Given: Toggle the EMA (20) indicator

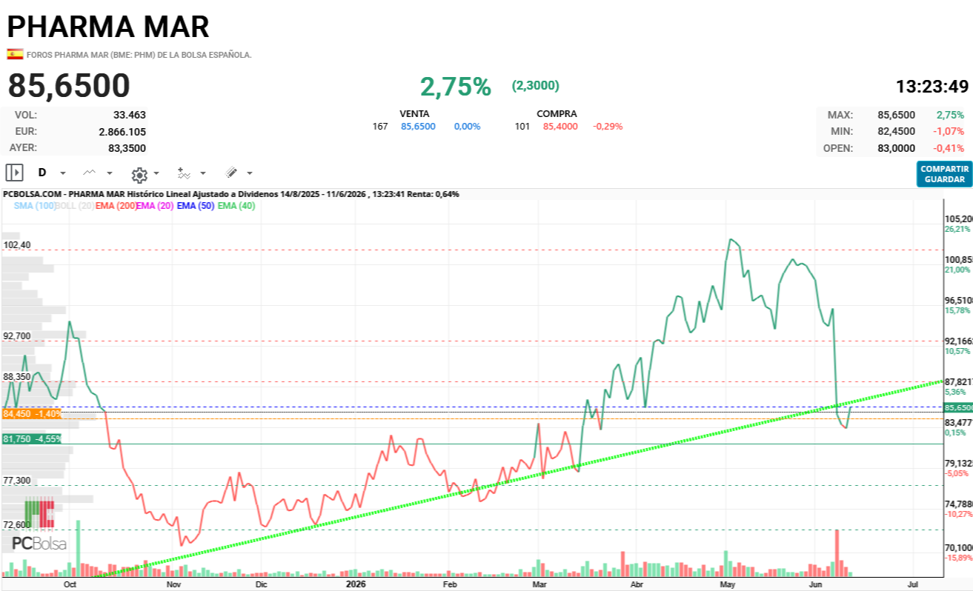Looking at the screenshot, I should [155, 206].
